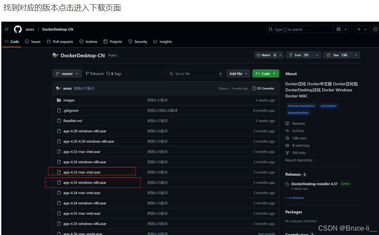Click the GitHub logo
The width and height of the screenshot is (379, 235).
pos(18,29)
